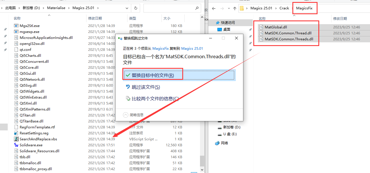
Task: Select the Qt5Gui.dll file name
Action: point(28,74)
